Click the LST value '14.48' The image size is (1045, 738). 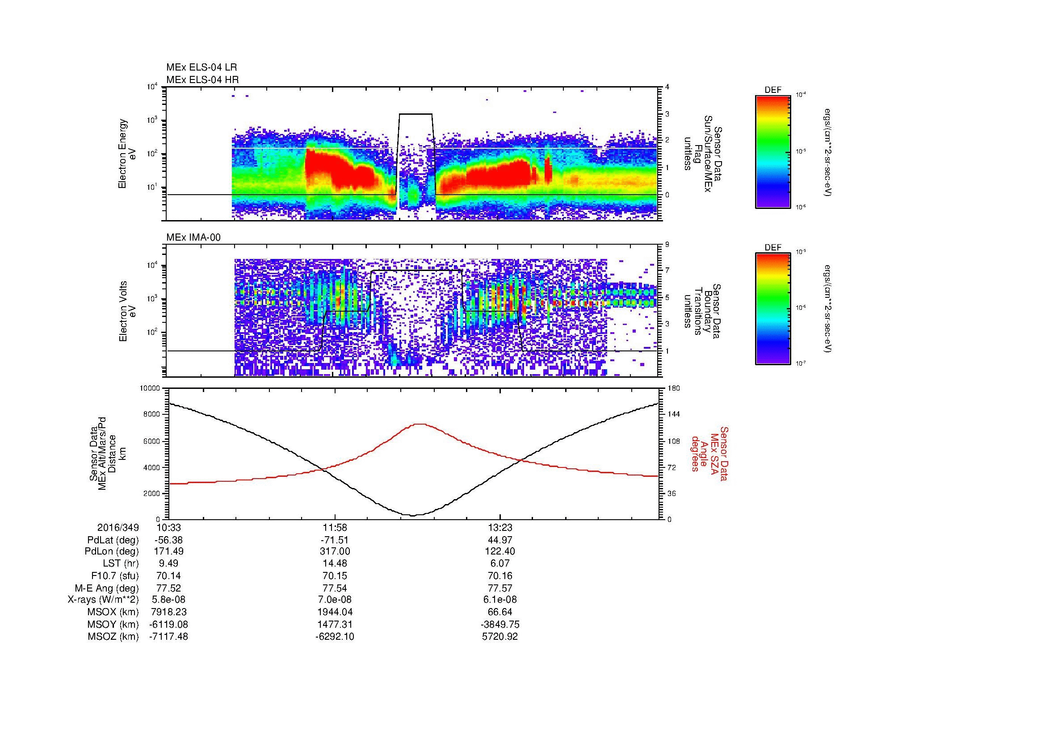pyautogui.click(x=335, y=564)
